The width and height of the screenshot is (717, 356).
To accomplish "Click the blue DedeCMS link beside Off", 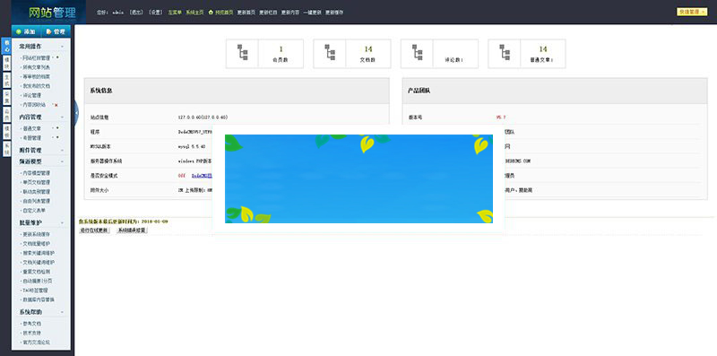I will [x=202, y=176].
